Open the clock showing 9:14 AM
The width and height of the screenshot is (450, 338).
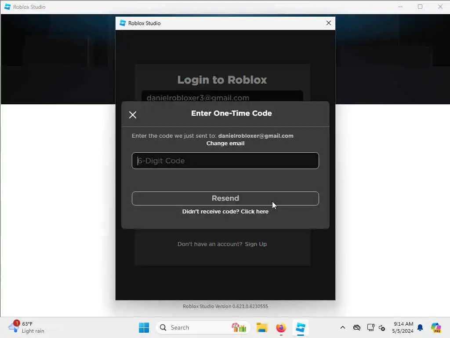[x=403, y=324]
